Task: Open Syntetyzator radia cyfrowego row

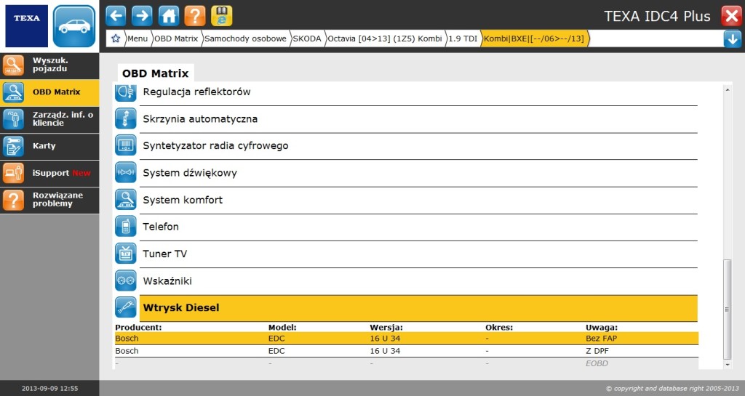Action: (418, 146)
